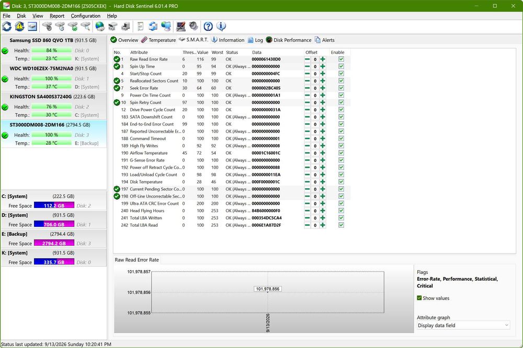The image size is (523, 348).
Task: Switch to the Alerts tab
Action: 325,40
